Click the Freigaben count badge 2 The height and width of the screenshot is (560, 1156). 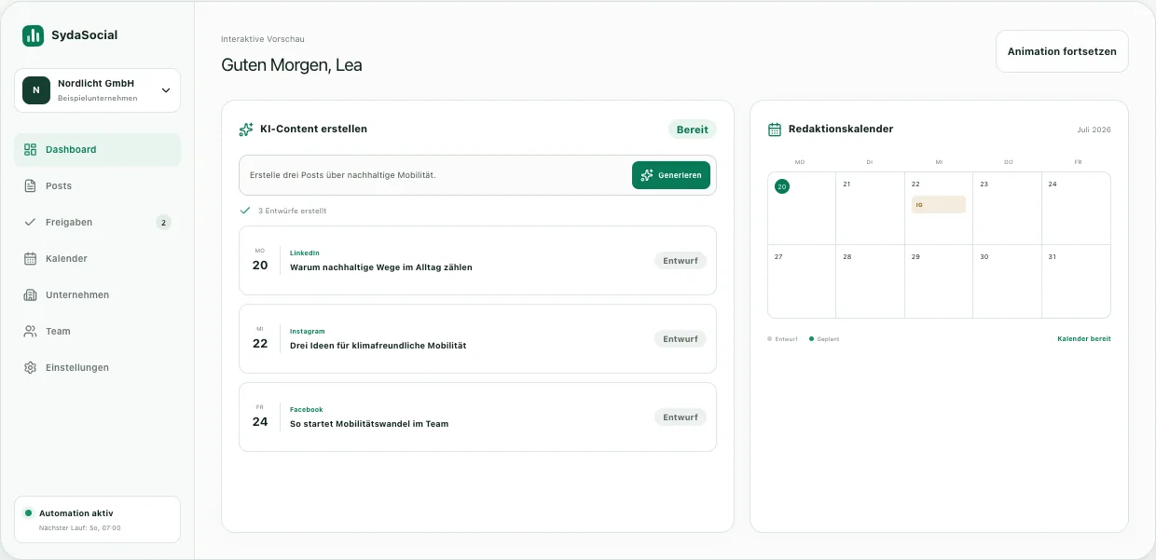tap(163, 222)
